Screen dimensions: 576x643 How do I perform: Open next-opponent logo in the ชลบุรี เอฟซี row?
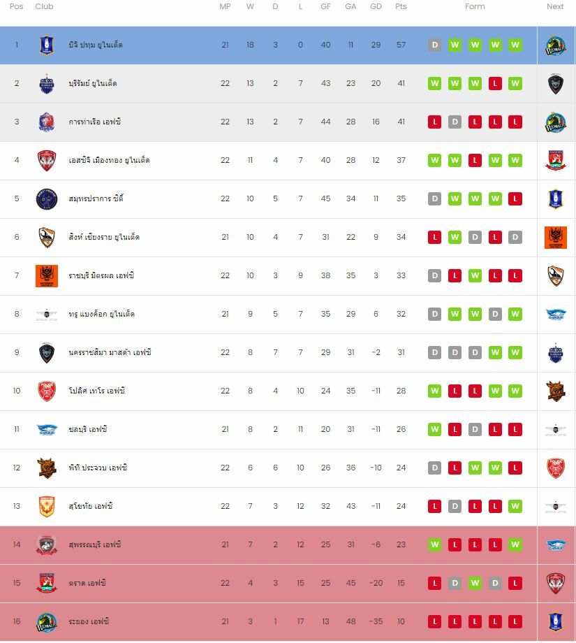pyautogui.click(x=556, y=430)
